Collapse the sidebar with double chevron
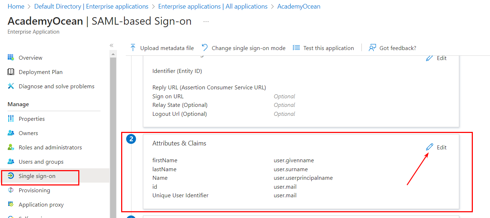 click(112, 45)
